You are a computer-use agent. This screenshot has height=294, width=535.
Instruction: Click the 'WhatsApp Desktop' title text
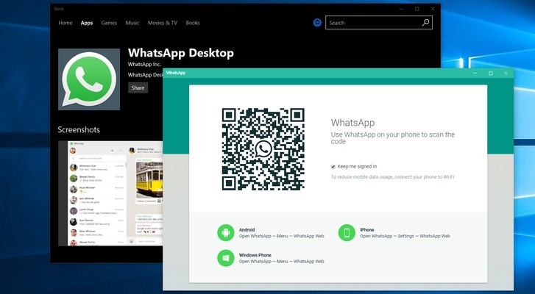coord(181,53)
